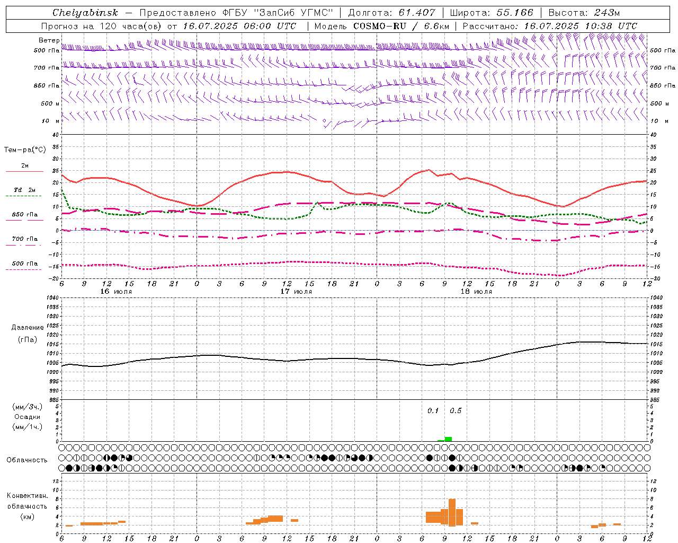
Task: Click the 'Давление' pressure panel label
Action: (x=28, y=328)
